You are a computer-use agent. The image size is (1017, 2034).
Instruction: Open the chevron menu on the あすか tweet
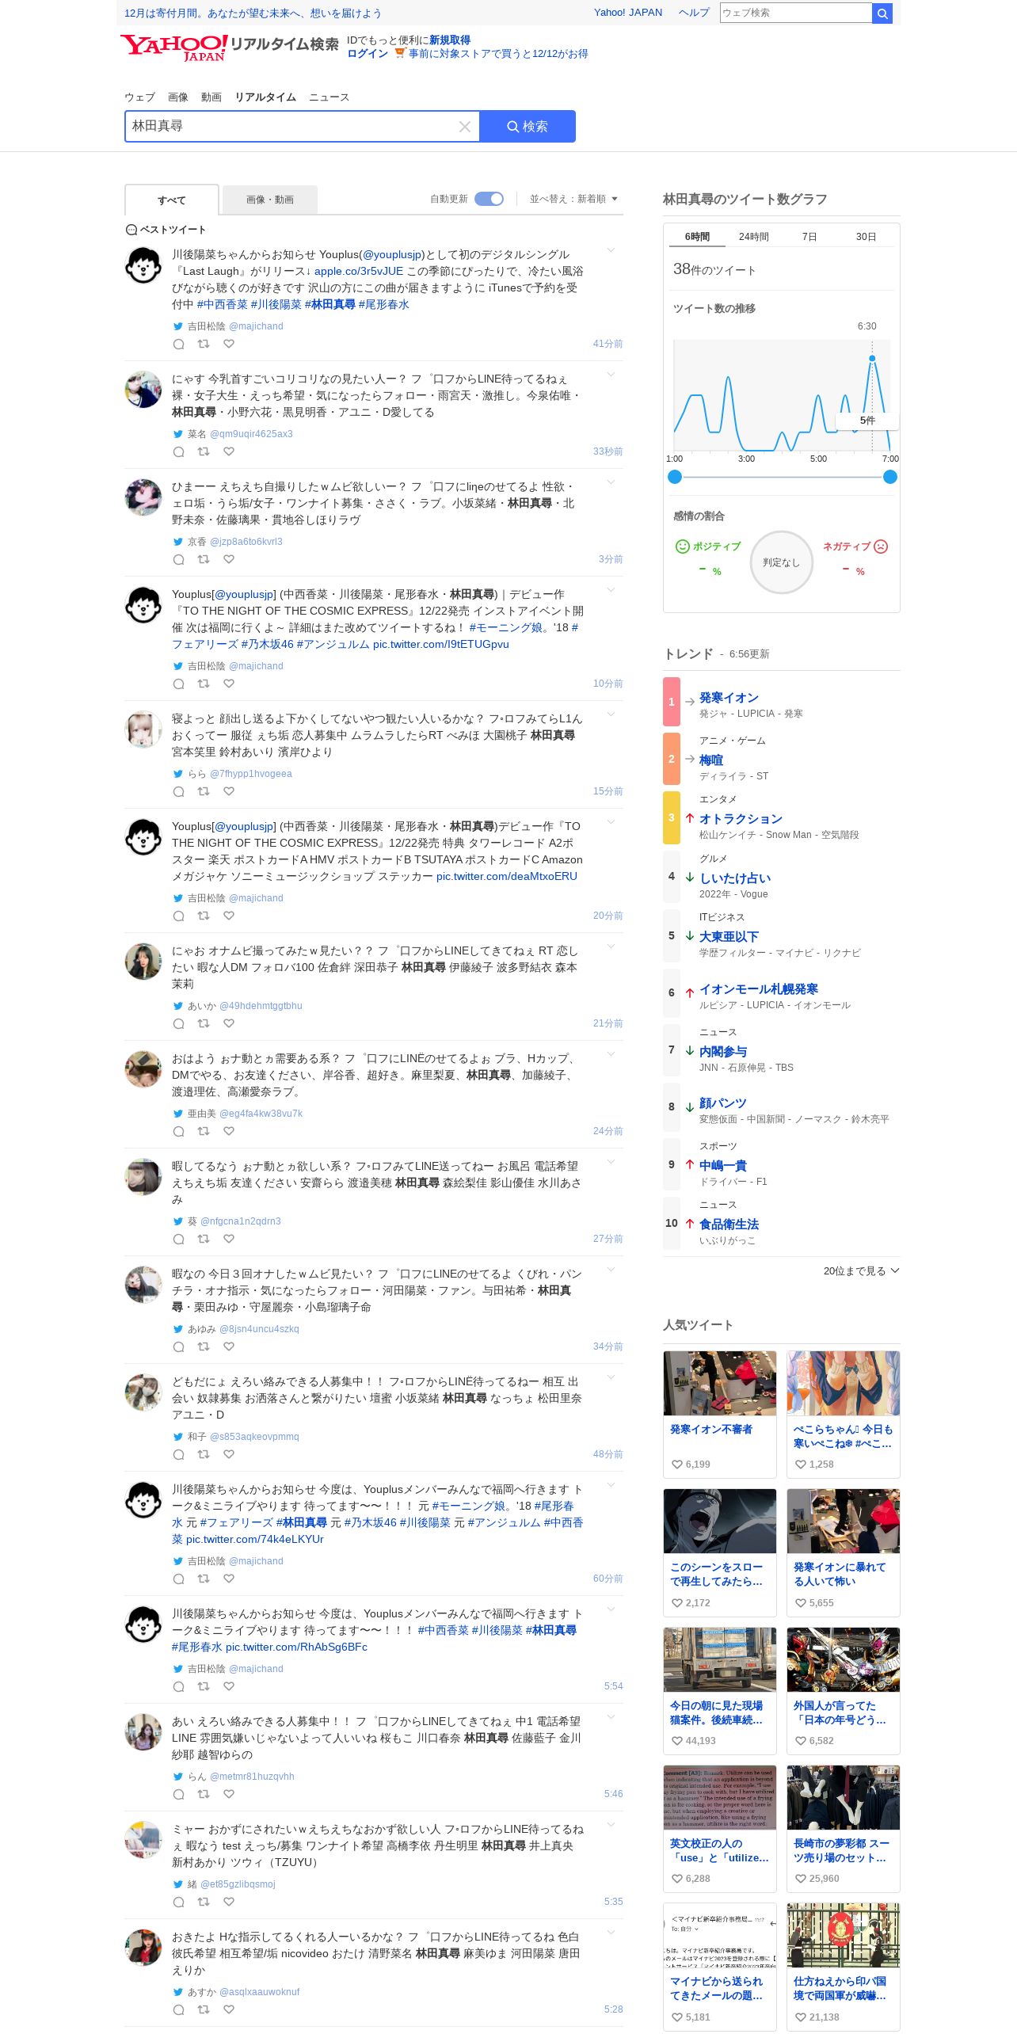(x=611, y=1933)
